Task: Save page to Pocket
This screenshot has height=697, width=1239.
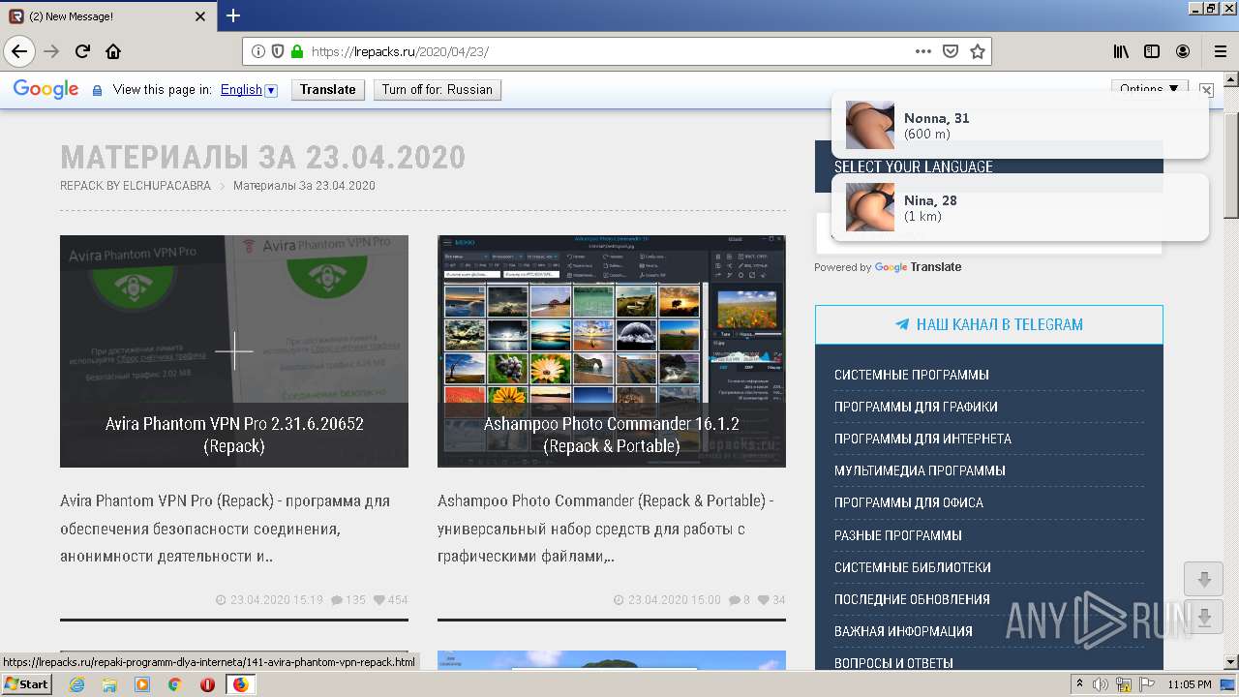Action: pos(951,51)
